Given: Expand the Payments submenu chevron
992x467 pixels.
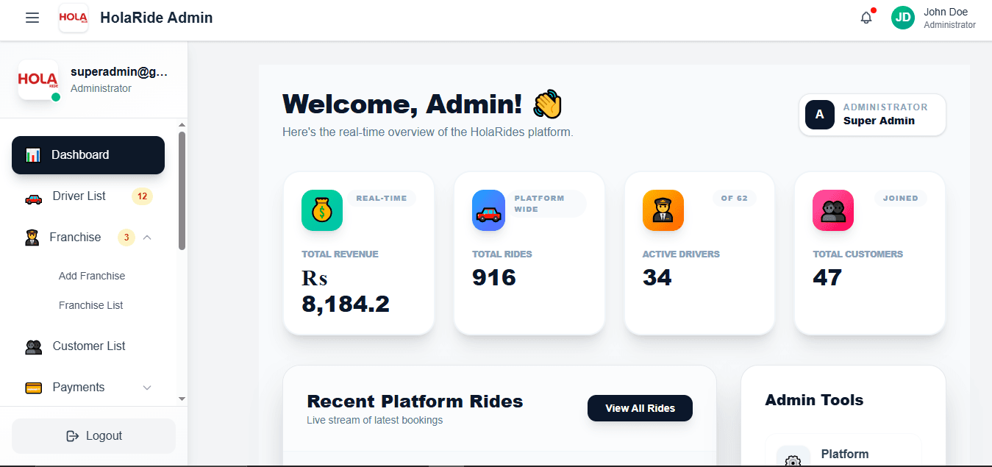Looking at the screenshot, I should (147, 388).
